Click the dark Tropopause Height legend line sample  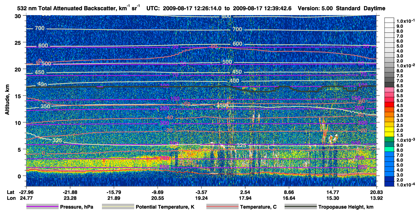(301, 207)
